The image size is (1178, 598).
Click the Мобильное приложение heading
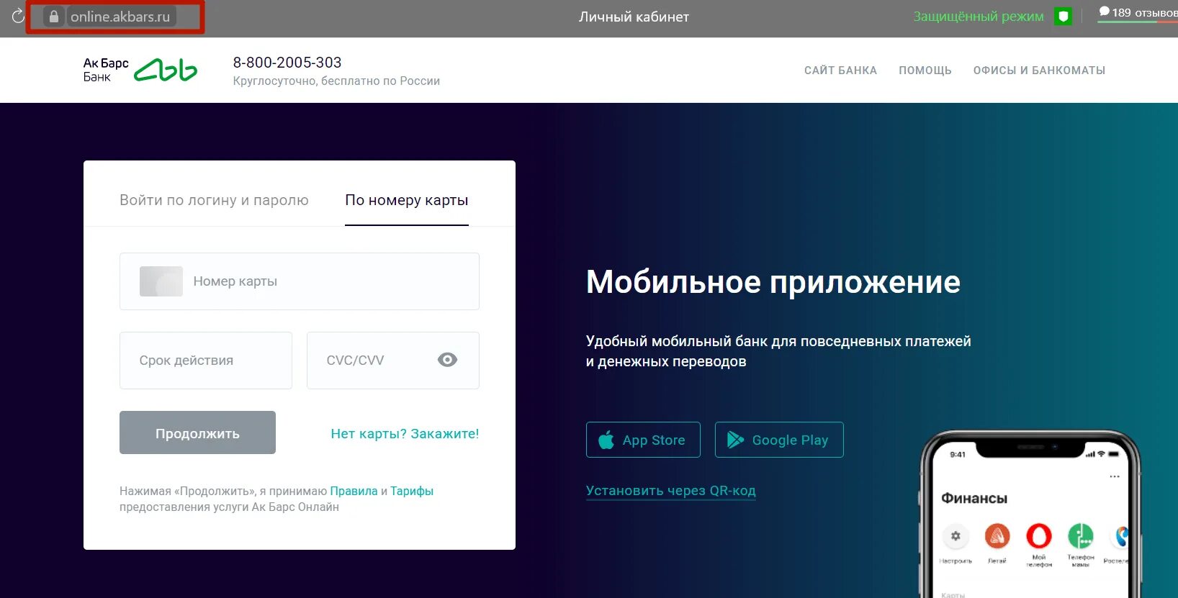coord(773,282)
